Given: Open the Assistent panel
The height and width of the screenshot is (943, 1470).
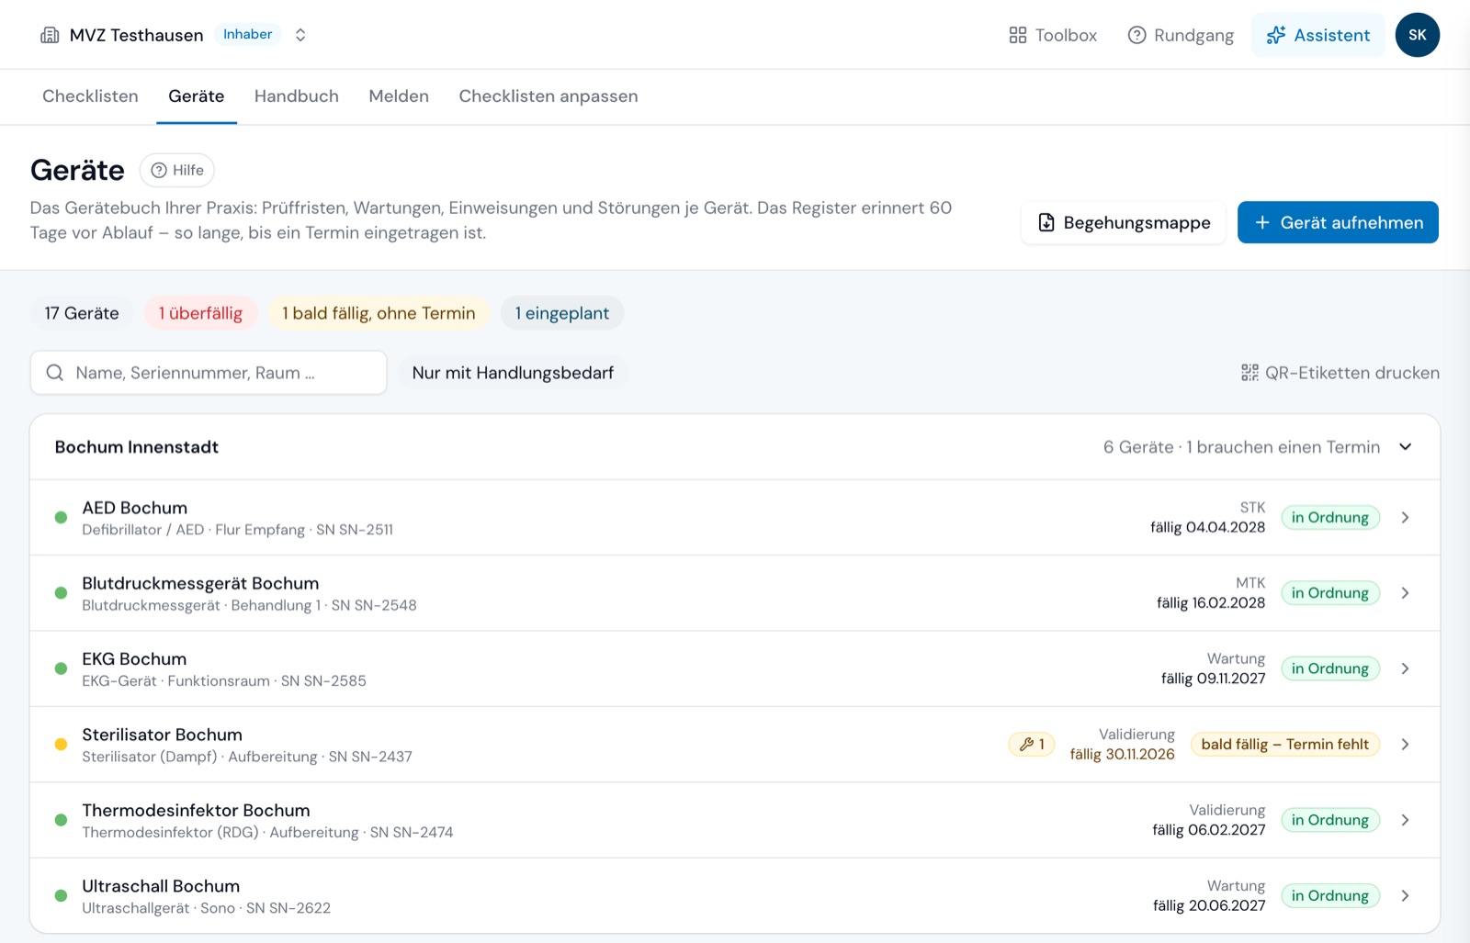Looking at the screenshot, I should 1317,35.
